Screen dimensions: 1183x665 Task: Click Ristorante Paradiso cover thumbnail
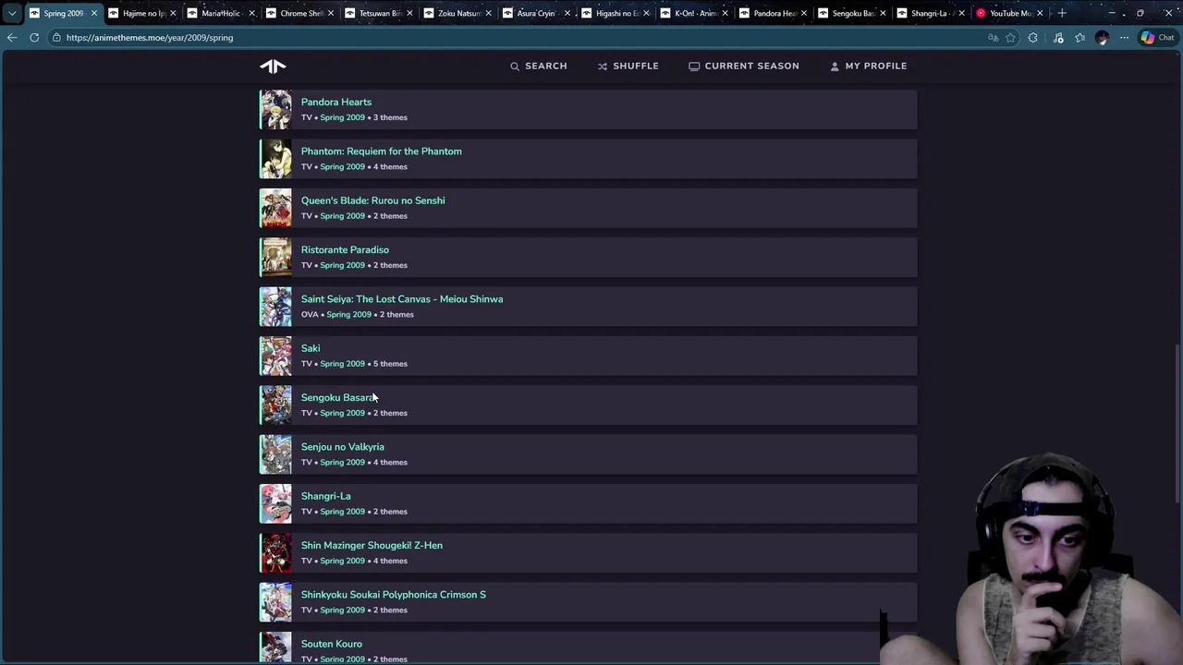click(275, 257)
